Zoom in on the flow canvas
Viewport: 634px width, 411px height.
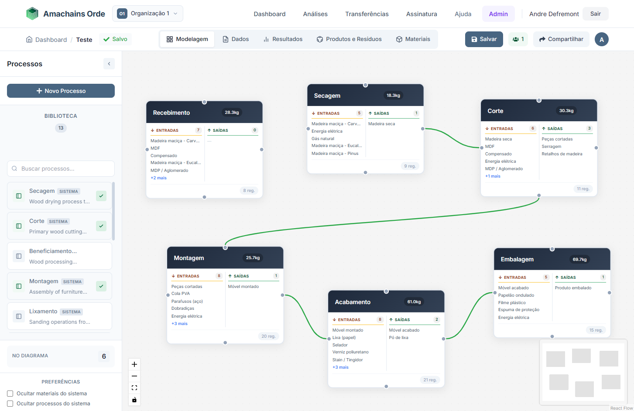[x=134, y=364]
